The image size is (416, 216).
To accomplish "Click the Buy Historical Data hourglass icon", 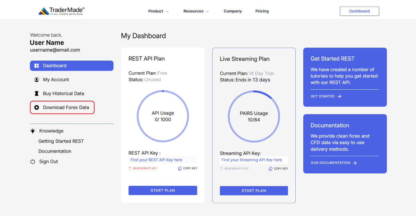I will coord(36,93).
